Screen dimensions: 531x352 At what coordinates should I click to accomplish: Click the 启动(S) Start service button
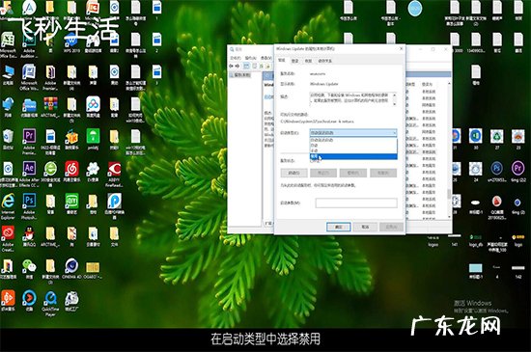pos(293,173)
